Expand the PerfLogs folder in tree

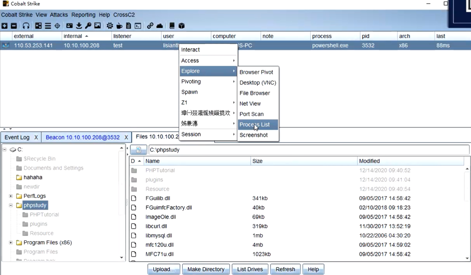[11, 196]
